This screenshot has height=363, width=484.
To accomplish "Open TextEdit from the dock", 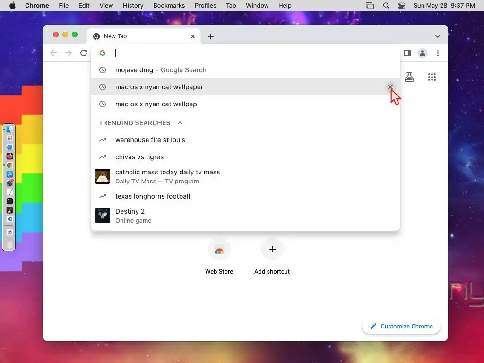I will (9, 192).
